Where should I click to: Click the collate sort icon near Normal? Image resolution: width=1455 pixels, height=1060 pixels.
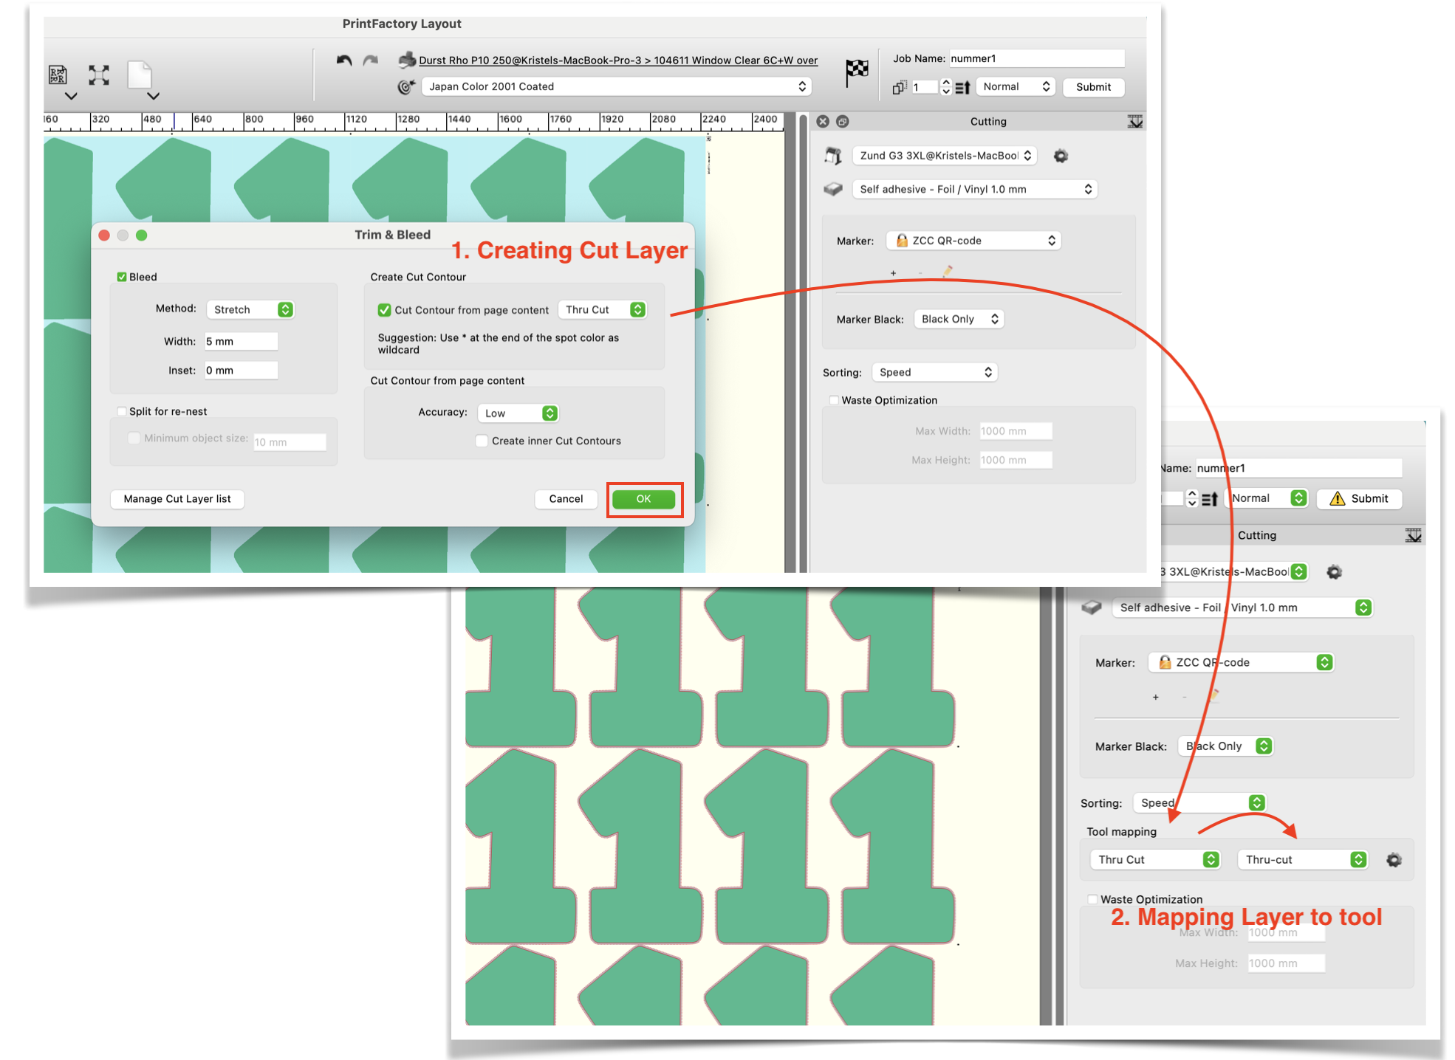962,87
